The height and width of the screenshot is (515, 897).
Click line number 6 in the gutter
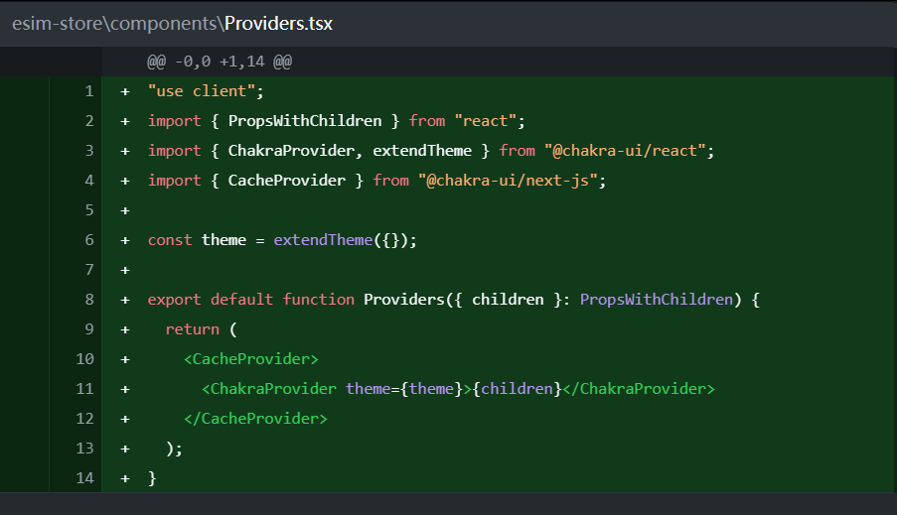click(88, 240)
